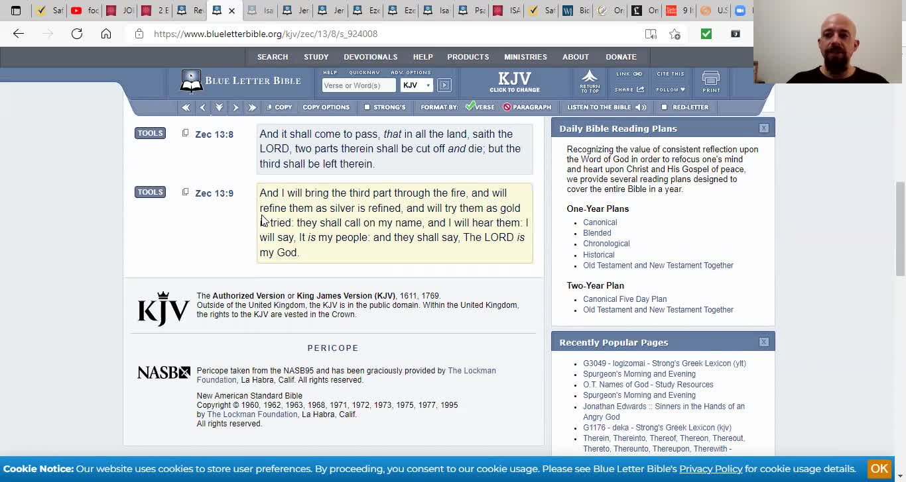Open the Search menu
Image resolution: width=906 pixels, height=482 pixels.
click(273, 57)
